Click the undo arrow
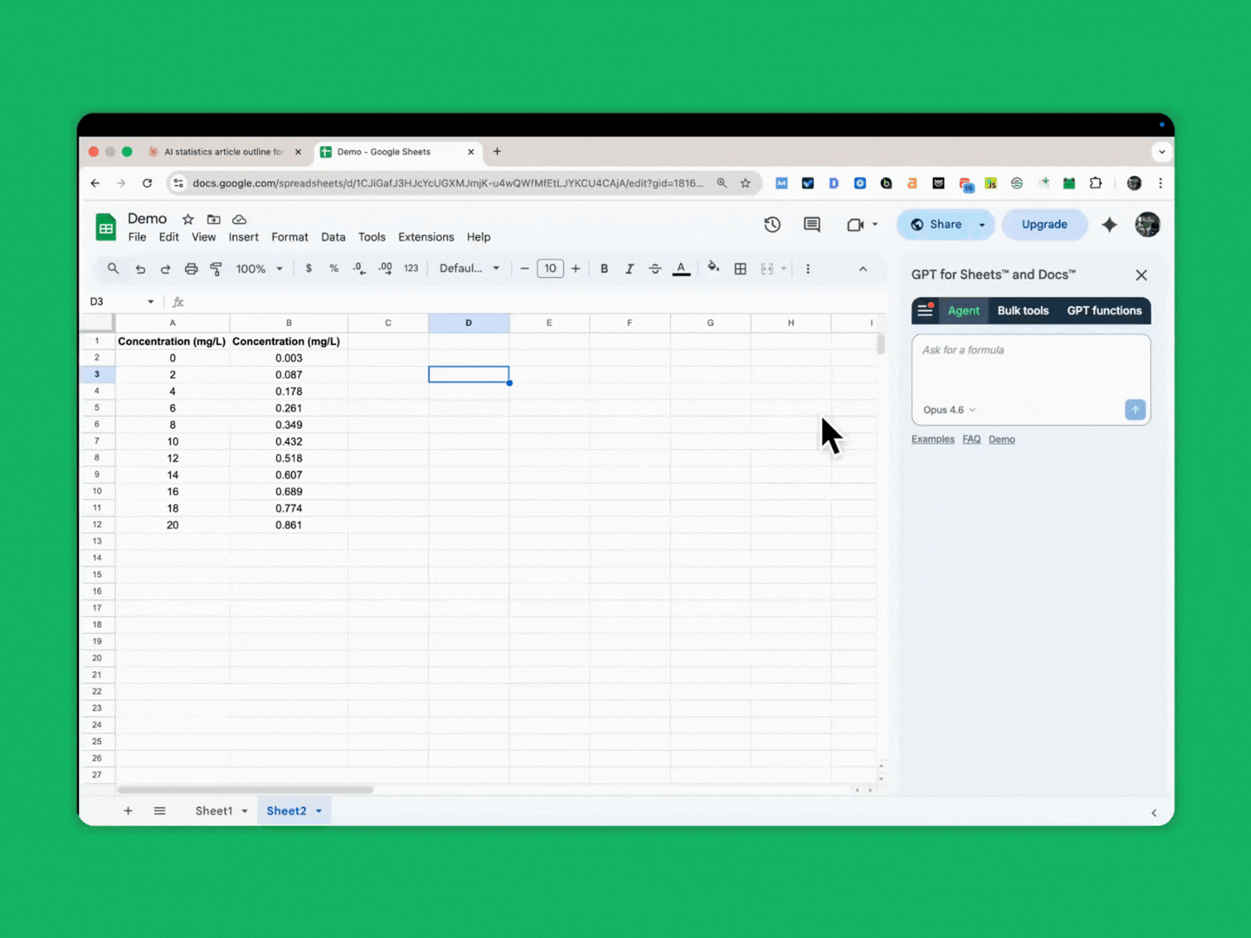The height and width of the screenshot is (938, 1251). click(140, 268)
